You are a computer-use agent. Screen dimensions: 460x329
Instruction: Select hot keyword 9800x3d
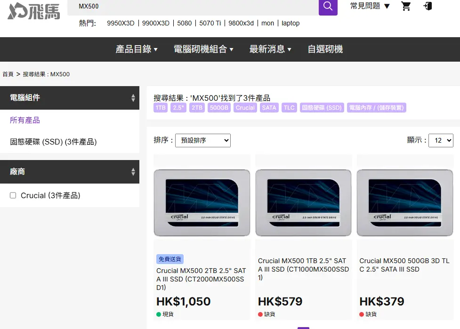pyautogui.click(x=241, y=23)
